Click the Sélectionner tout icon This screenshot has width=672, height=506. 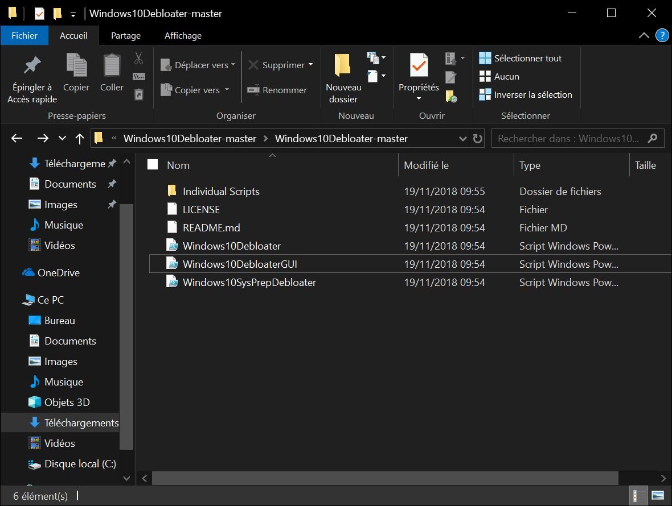click(485, 58)
